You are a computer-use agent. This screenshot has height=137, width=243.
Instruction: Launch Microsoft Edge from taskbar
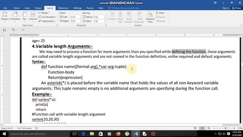83,134
